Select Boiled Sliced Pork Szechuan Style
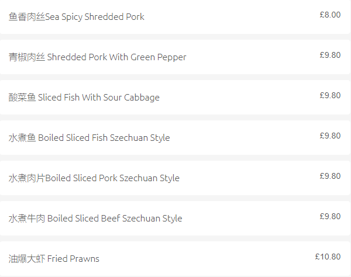The height and width of the screenshot is (277, 351). 175,178
